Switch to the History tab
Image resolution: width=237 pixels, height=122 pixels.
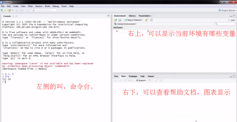click(x=132, y=16)
